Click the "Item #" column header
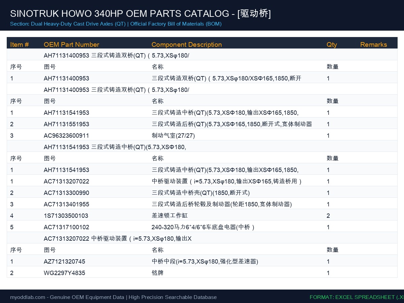Screen dimensions: 404x303 (x=20, y=44)
